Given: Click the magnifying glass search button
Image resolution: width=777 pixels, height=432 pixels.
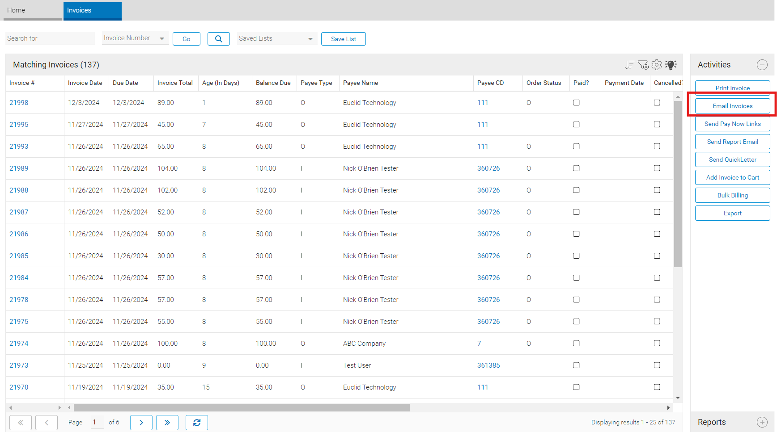Looking at the screenshot, I should [x=219, y=39].
